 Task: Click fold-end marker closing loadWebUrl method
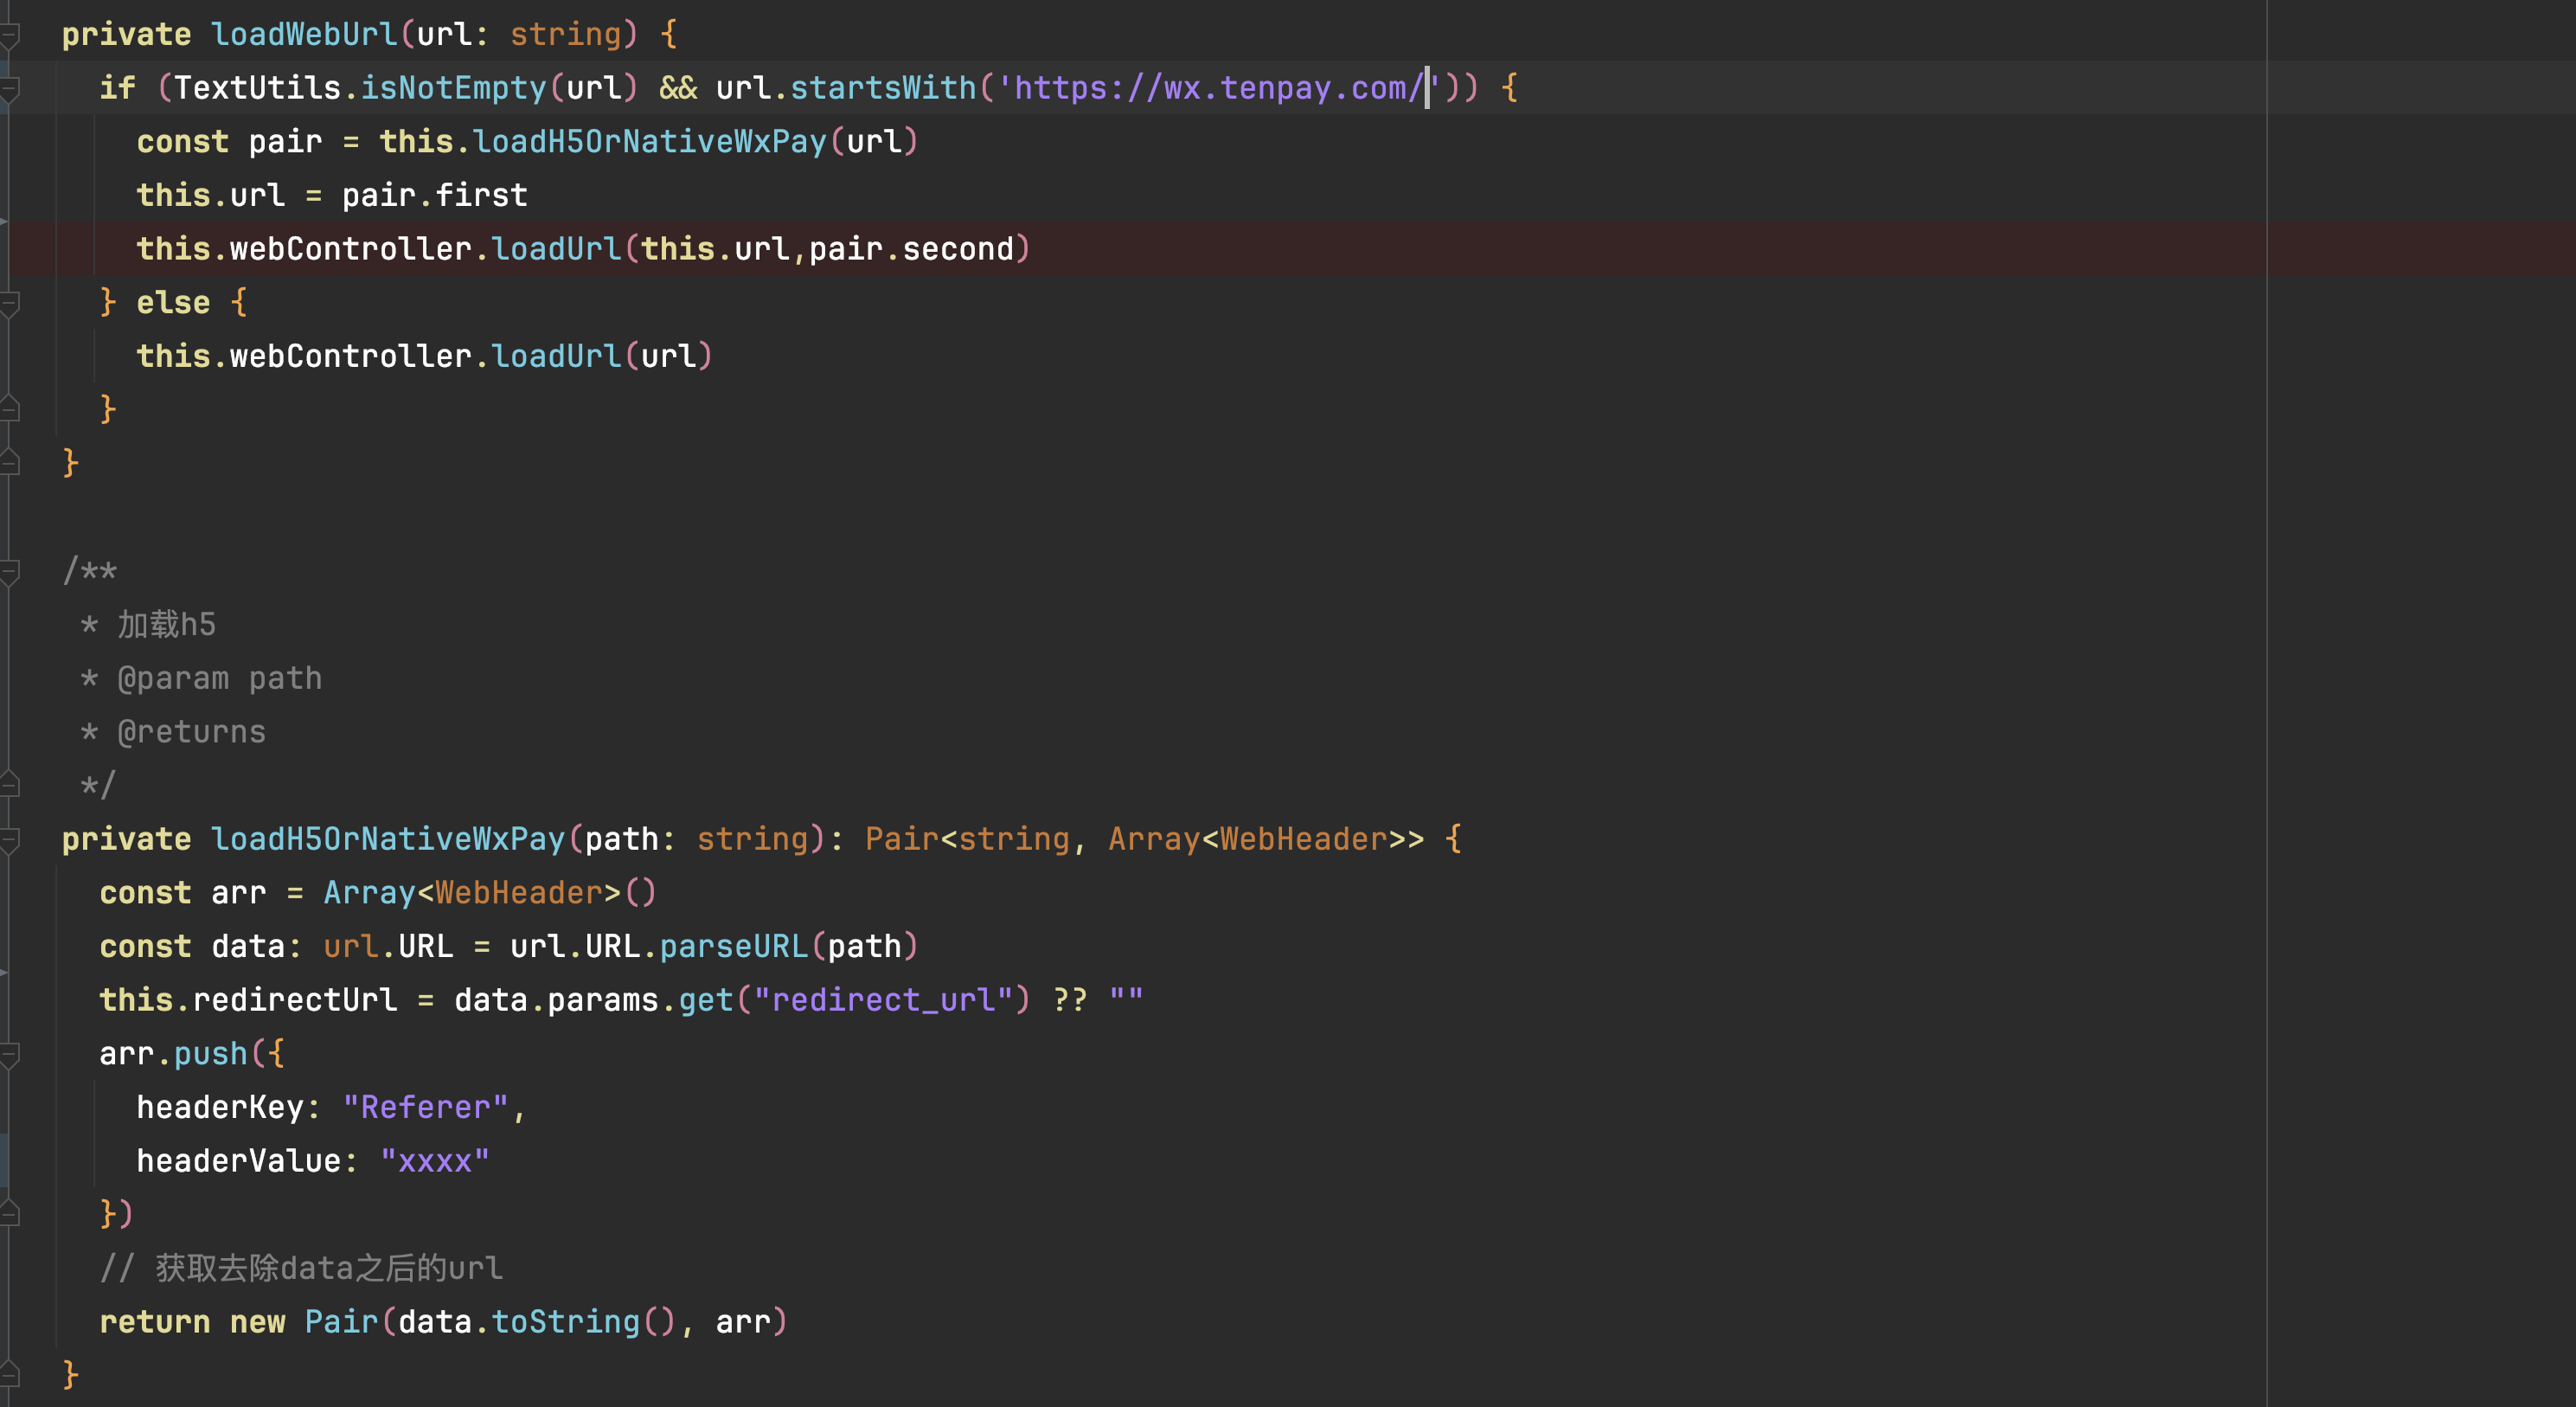pyautogui.click(x=10, y=463)
